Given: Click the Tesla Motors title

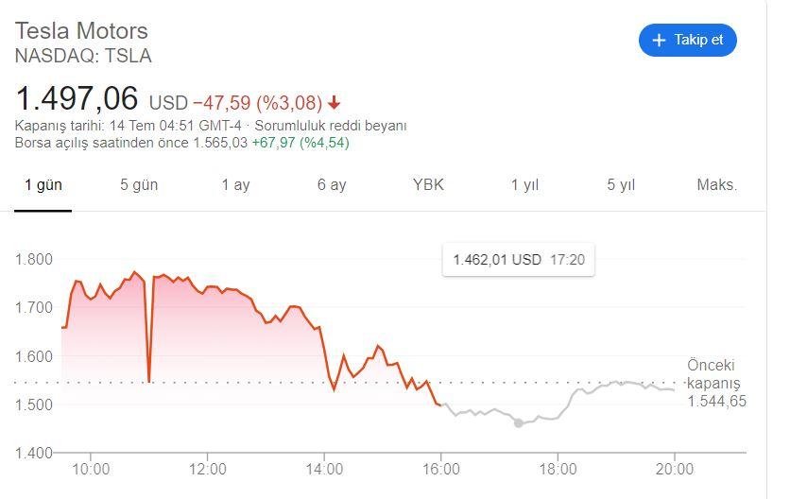Looking at the screenshot, I should (x=81, y=31).
